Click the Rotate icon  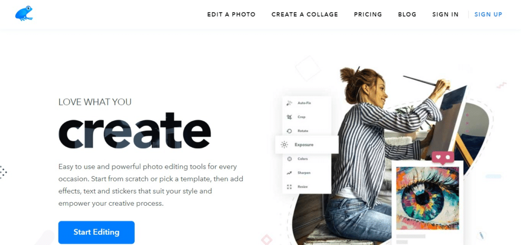coord(289,131)
